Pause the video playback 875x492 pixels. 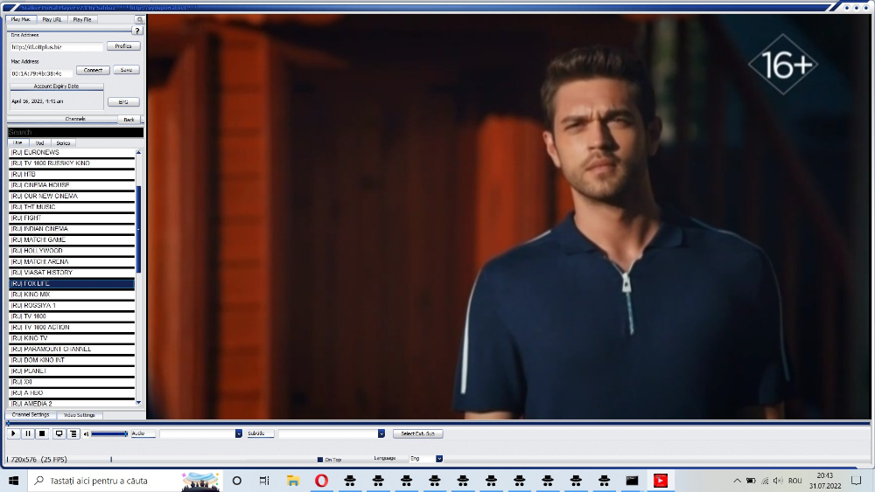coord(28,433)
